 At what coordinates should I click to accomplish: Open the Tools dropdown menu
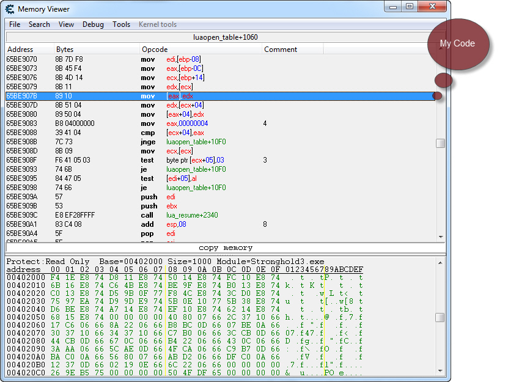pos(121,24)
